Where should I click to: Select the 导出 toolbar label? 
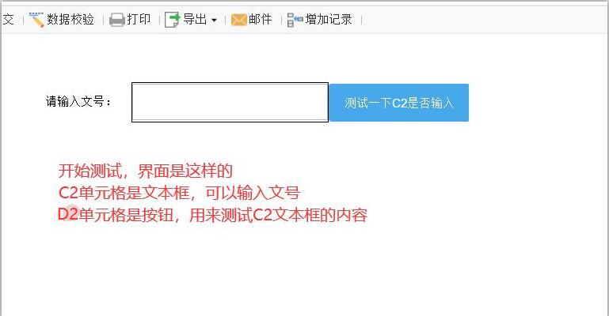(195, 19)
